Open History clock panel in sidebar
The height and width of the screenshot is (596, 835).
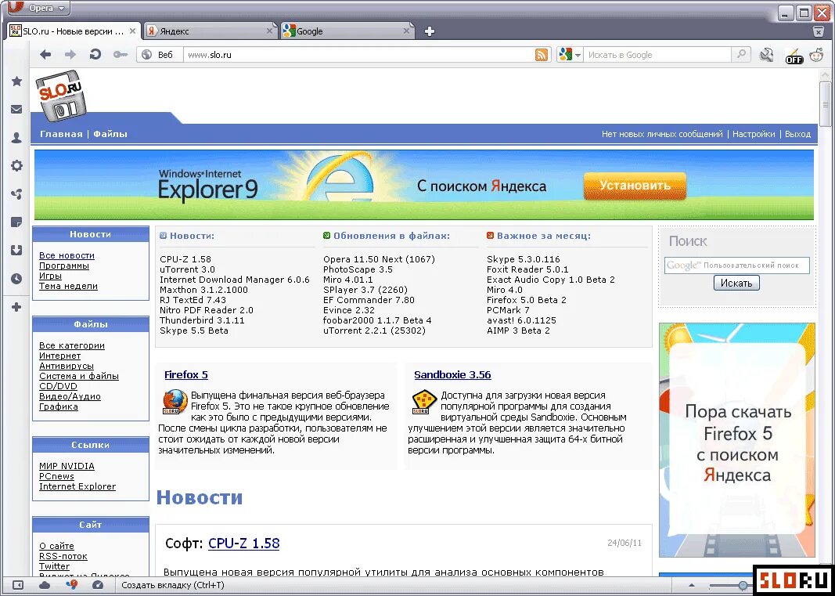[16, 279]
